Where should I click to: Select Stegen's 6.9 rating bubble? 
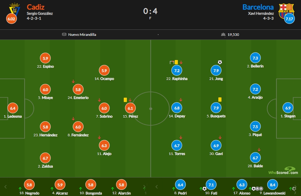point(288,108)
